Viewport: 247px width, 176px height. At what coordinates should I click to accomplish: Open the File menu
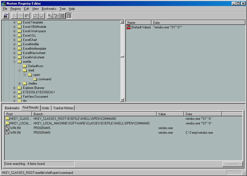(5, 9)
